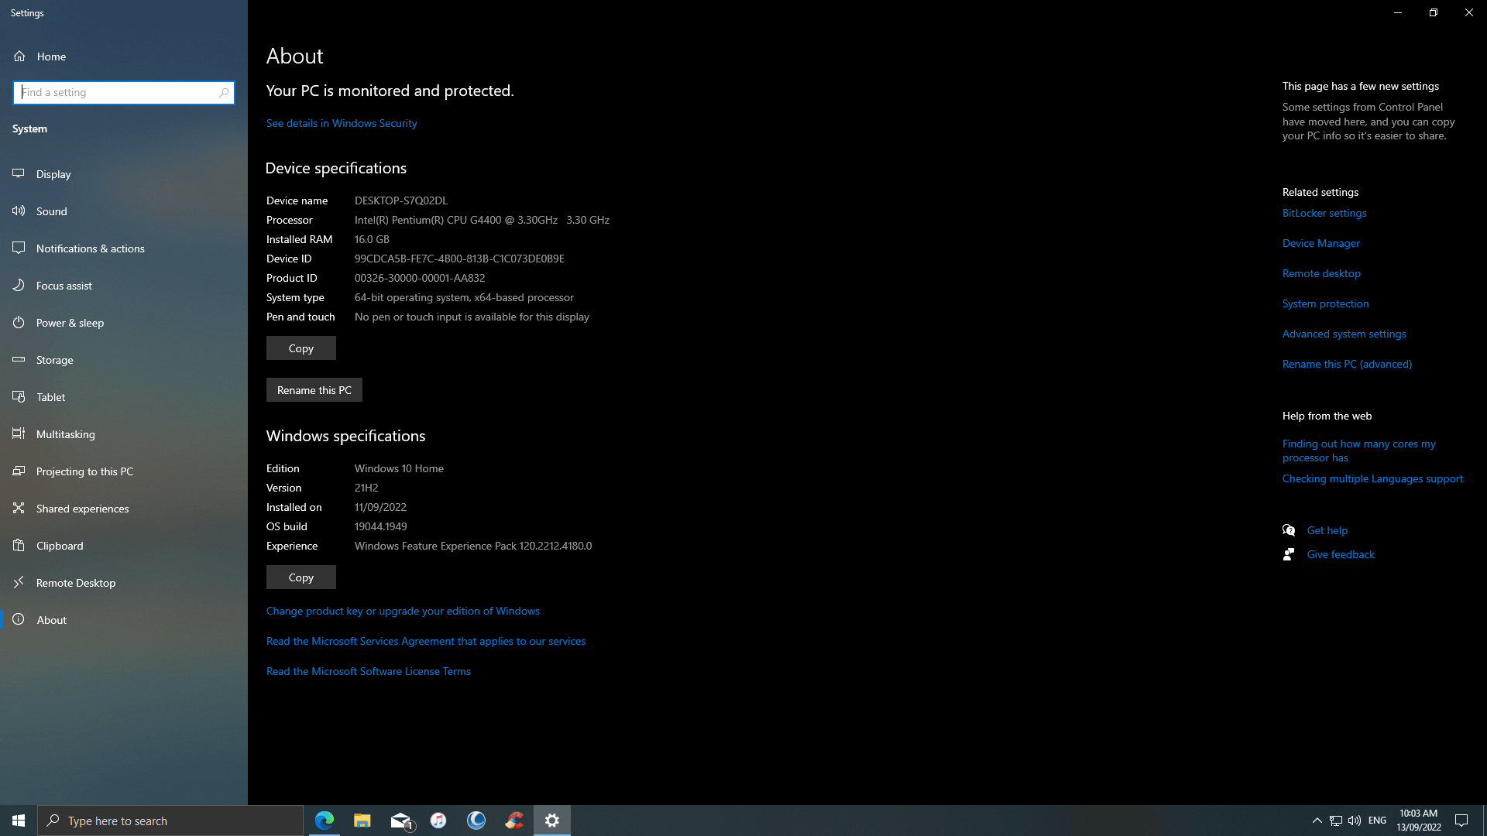Image resolution: width=1487 pixels, height=836 pixels.
Task: Open the Microsoft Software License Terms link
Action: (x=369, y=671)
